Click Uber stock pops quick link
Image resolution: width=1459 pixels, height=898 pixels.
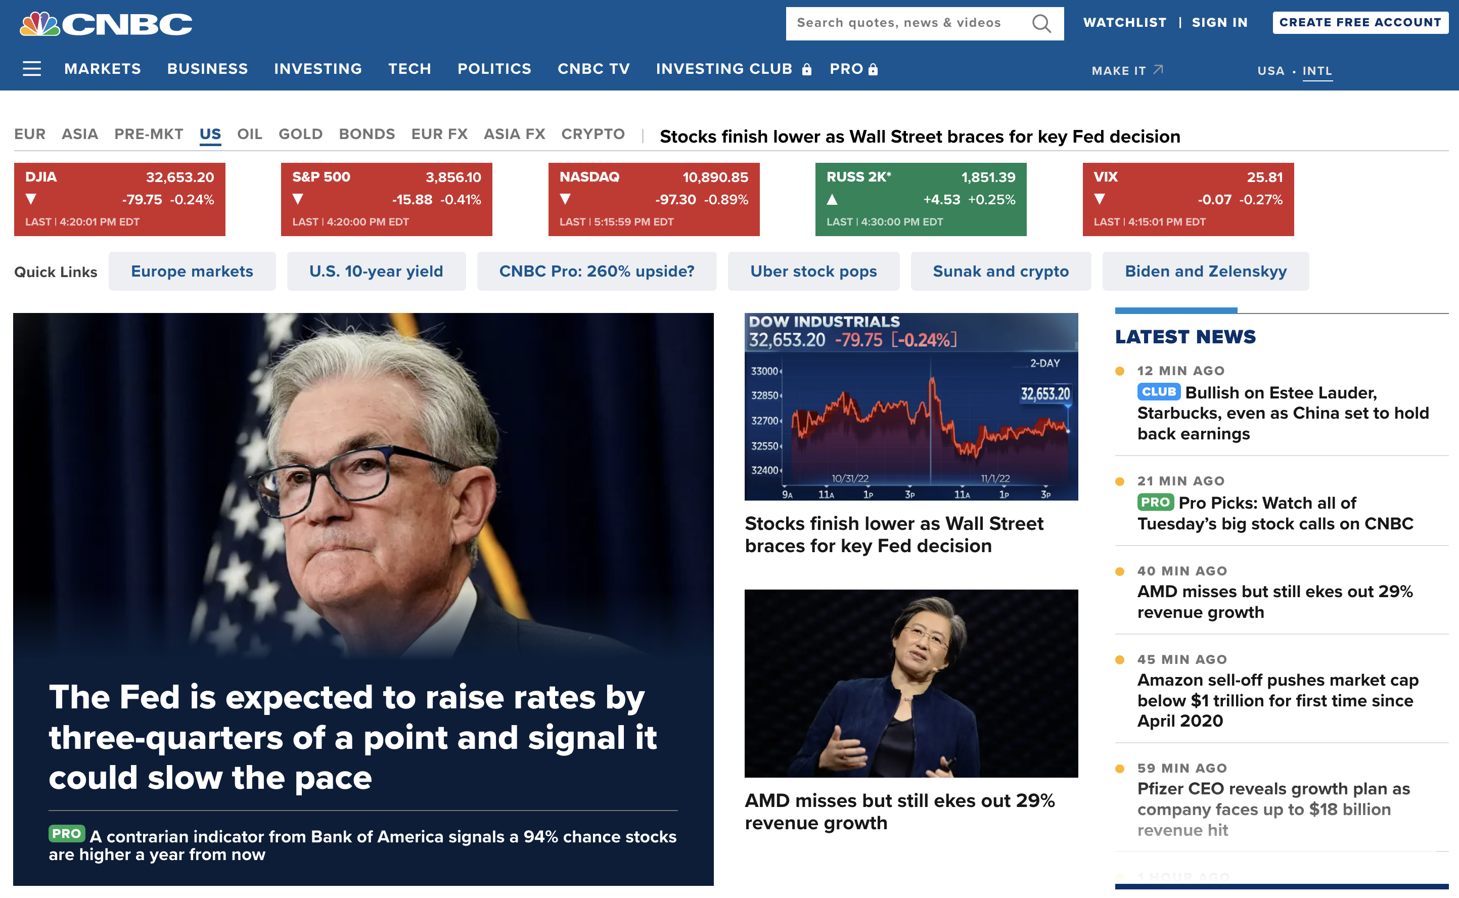813,272
